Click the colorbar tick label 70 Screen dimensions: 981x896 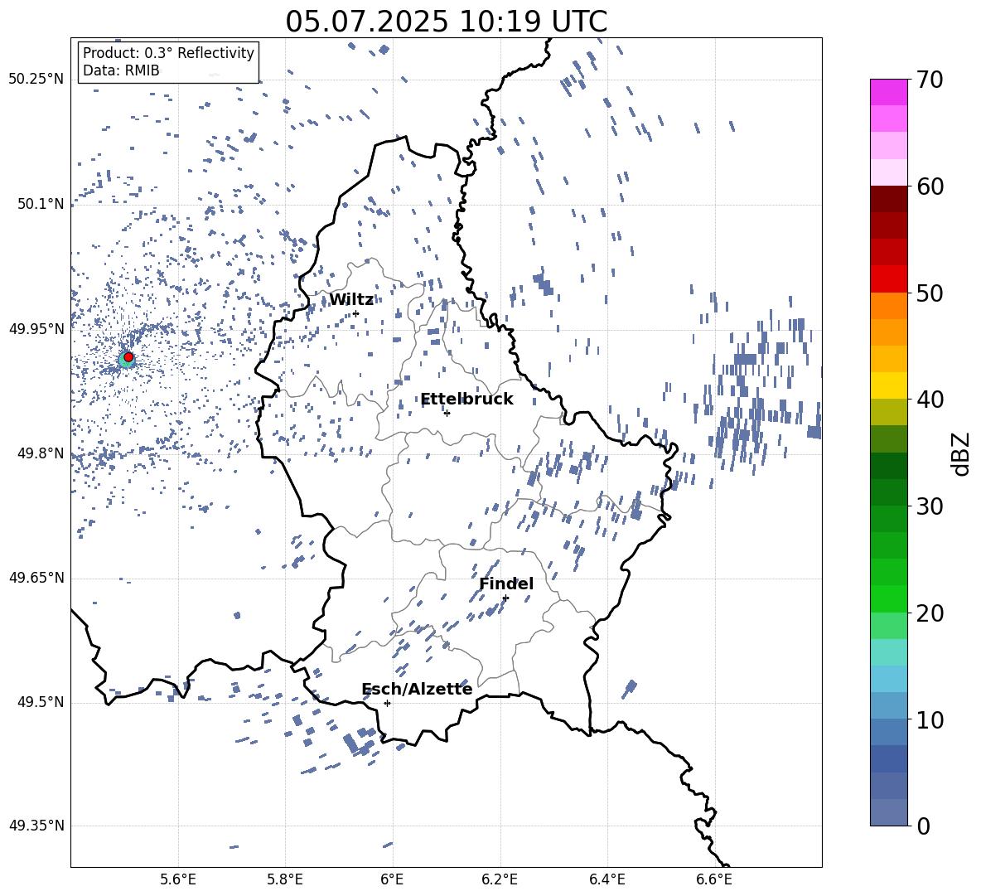pyautogui.click(x=930, y=80)
